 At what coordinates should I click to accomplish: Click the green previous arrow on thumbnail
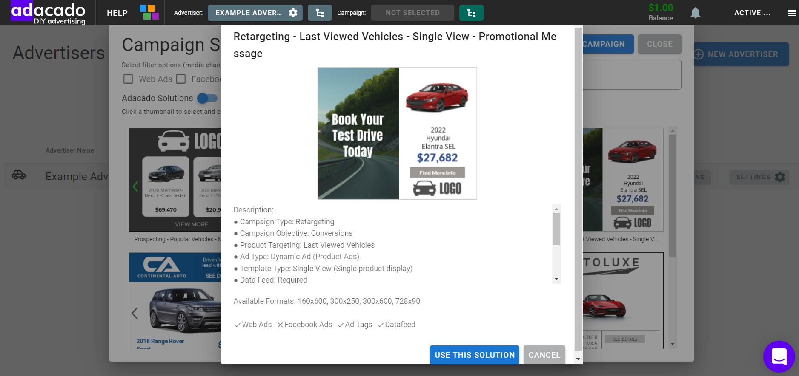(135, 186)
